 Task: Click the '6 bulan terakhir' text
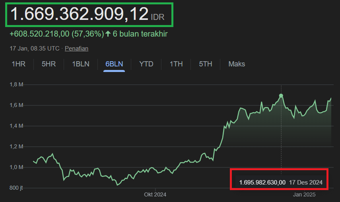click(140, 34)
